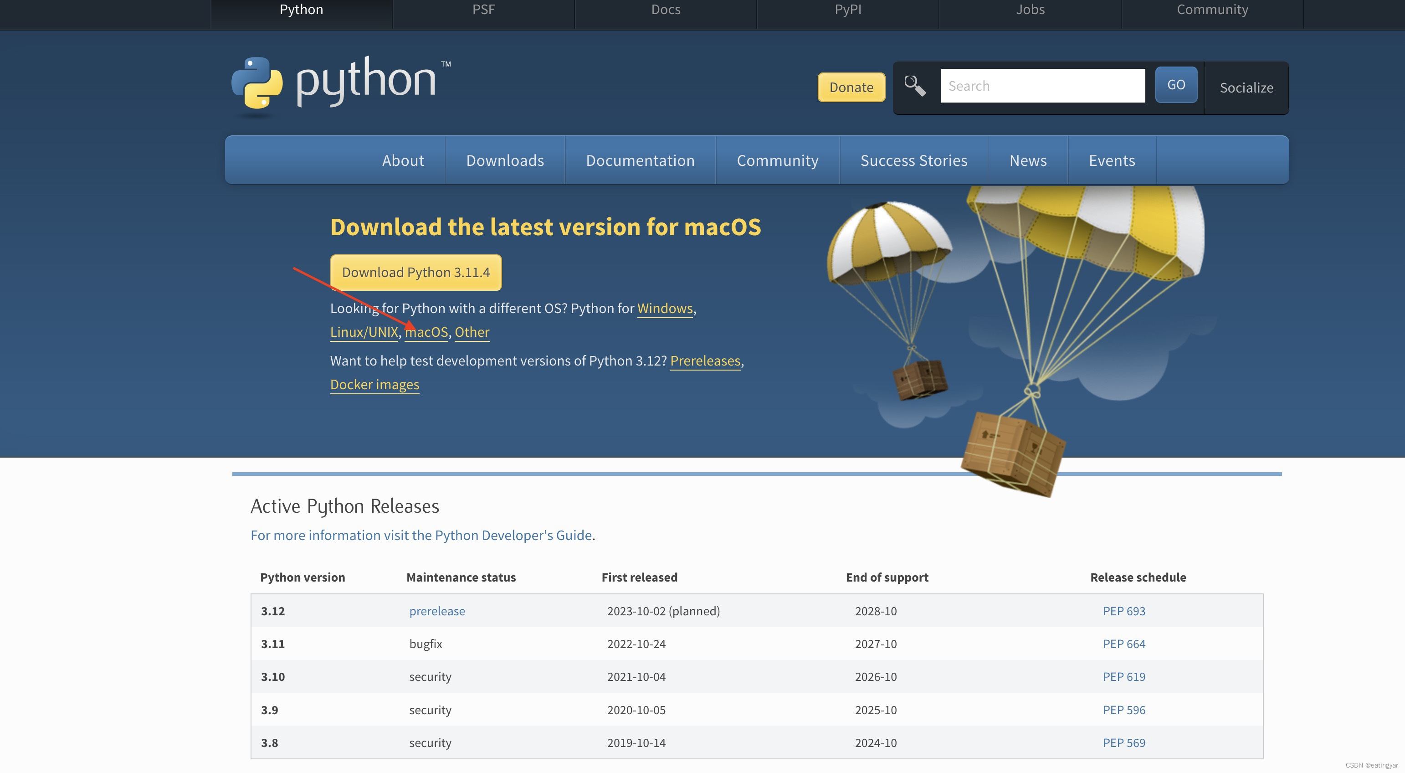
Task: Open Community in the main navigation bar
Action: coord(777,160)
